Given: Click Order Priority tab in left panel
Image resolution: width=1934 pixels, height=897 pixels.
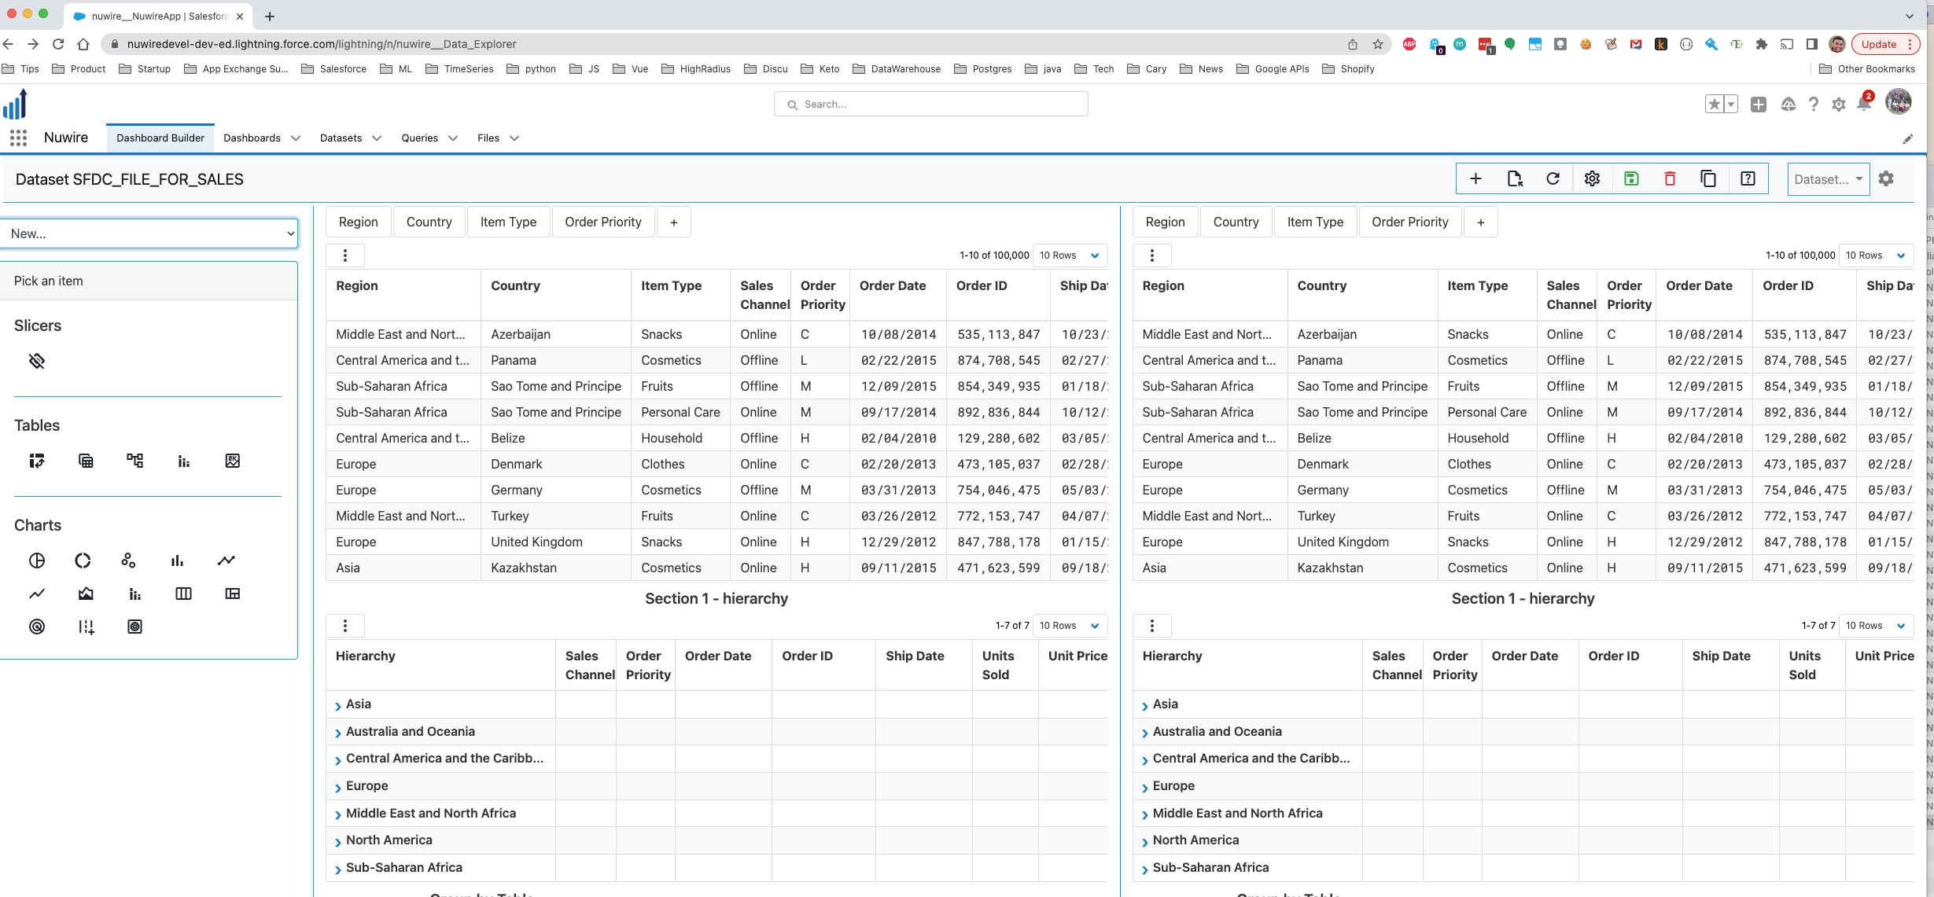Looking at the screenshot, I should click(x=603, y=222).
